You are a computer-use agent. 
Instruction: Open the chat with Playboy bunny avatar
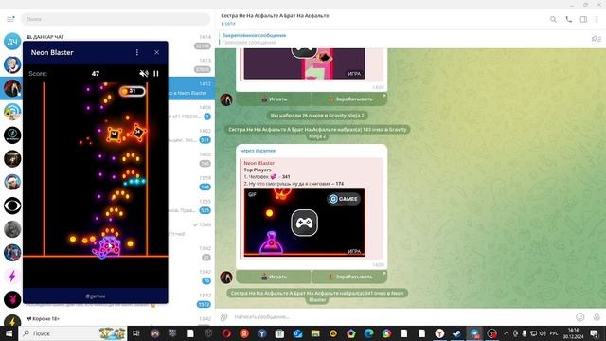[12, 299]
